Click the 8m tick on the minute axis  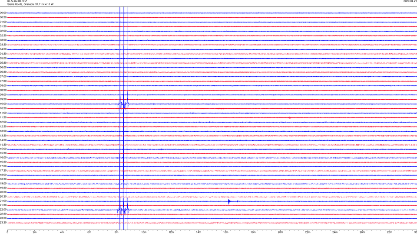[116, 232]
